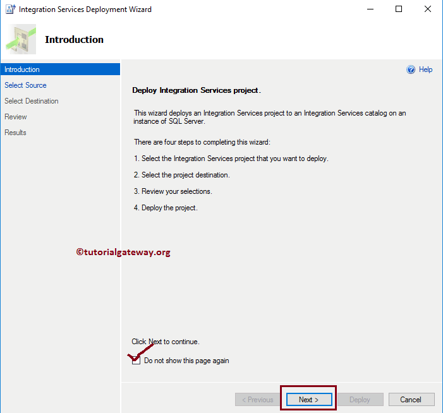Click the Deploy button
The height and width of the screenshot is (413, 443).
360,400
